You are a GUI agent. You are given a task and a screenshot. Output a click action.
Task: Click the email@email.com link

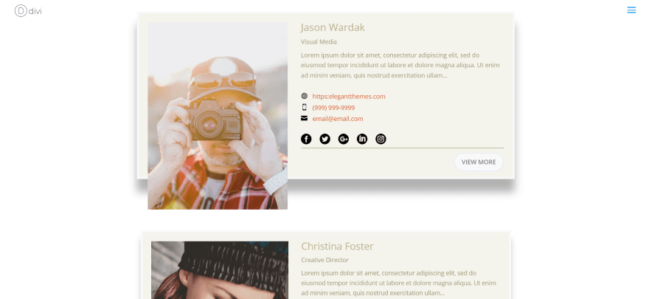(x=338, y=119)
